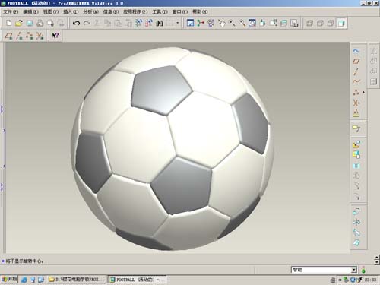The height and width of the screenshot is (285, 380).
Task: Click the refit view icon
Action: (252, 23)
